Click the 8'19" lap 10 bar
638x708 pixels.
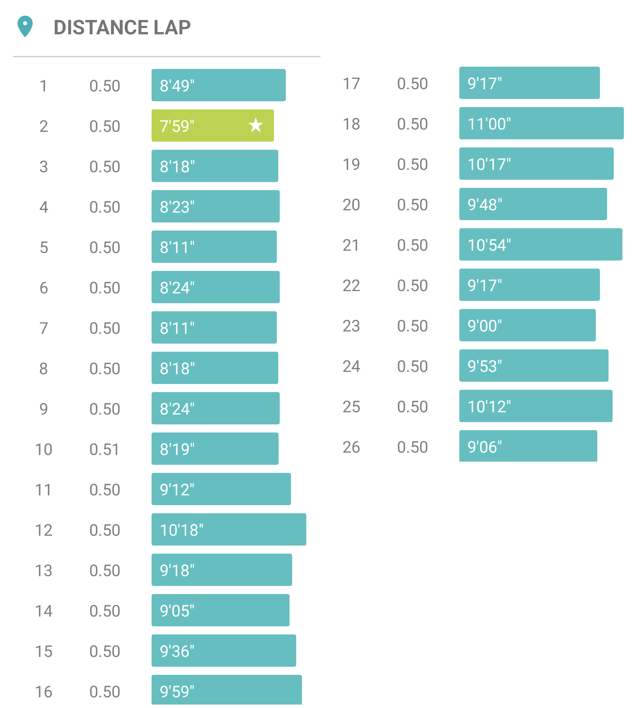[215, 448]
